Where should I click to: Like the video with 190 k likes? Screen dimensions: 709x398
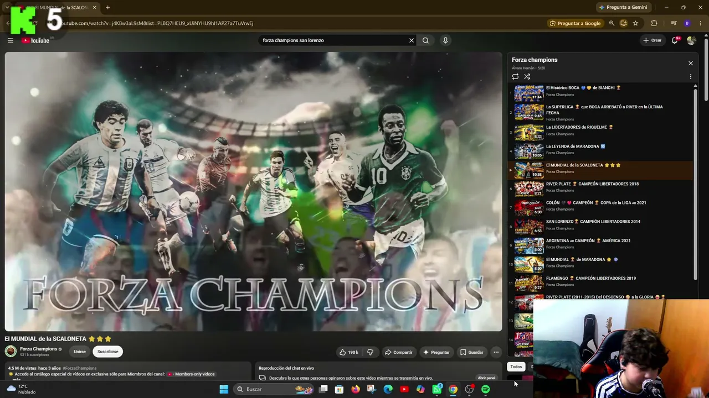(x=349, y=352)
